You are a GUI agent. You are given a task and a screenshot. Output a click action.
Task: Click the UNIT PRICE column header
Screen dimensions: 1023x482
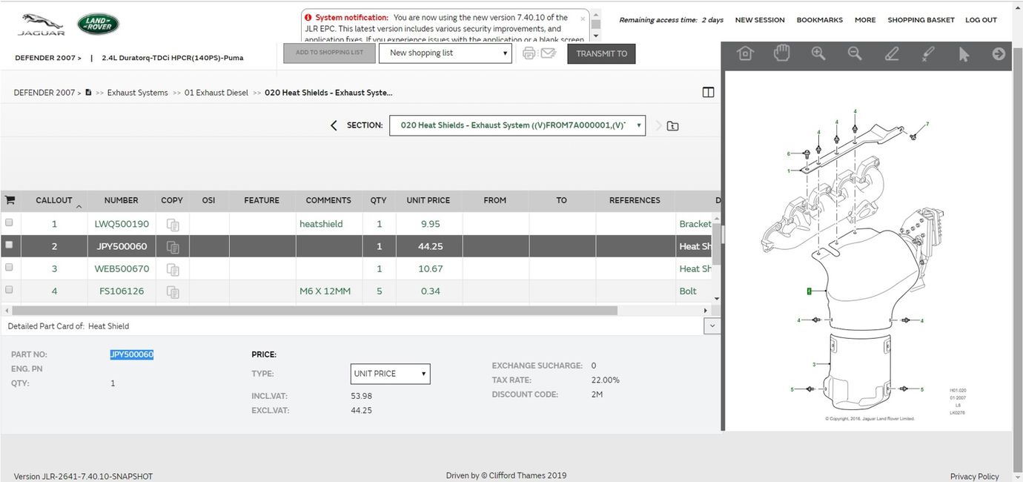point(428,200)
